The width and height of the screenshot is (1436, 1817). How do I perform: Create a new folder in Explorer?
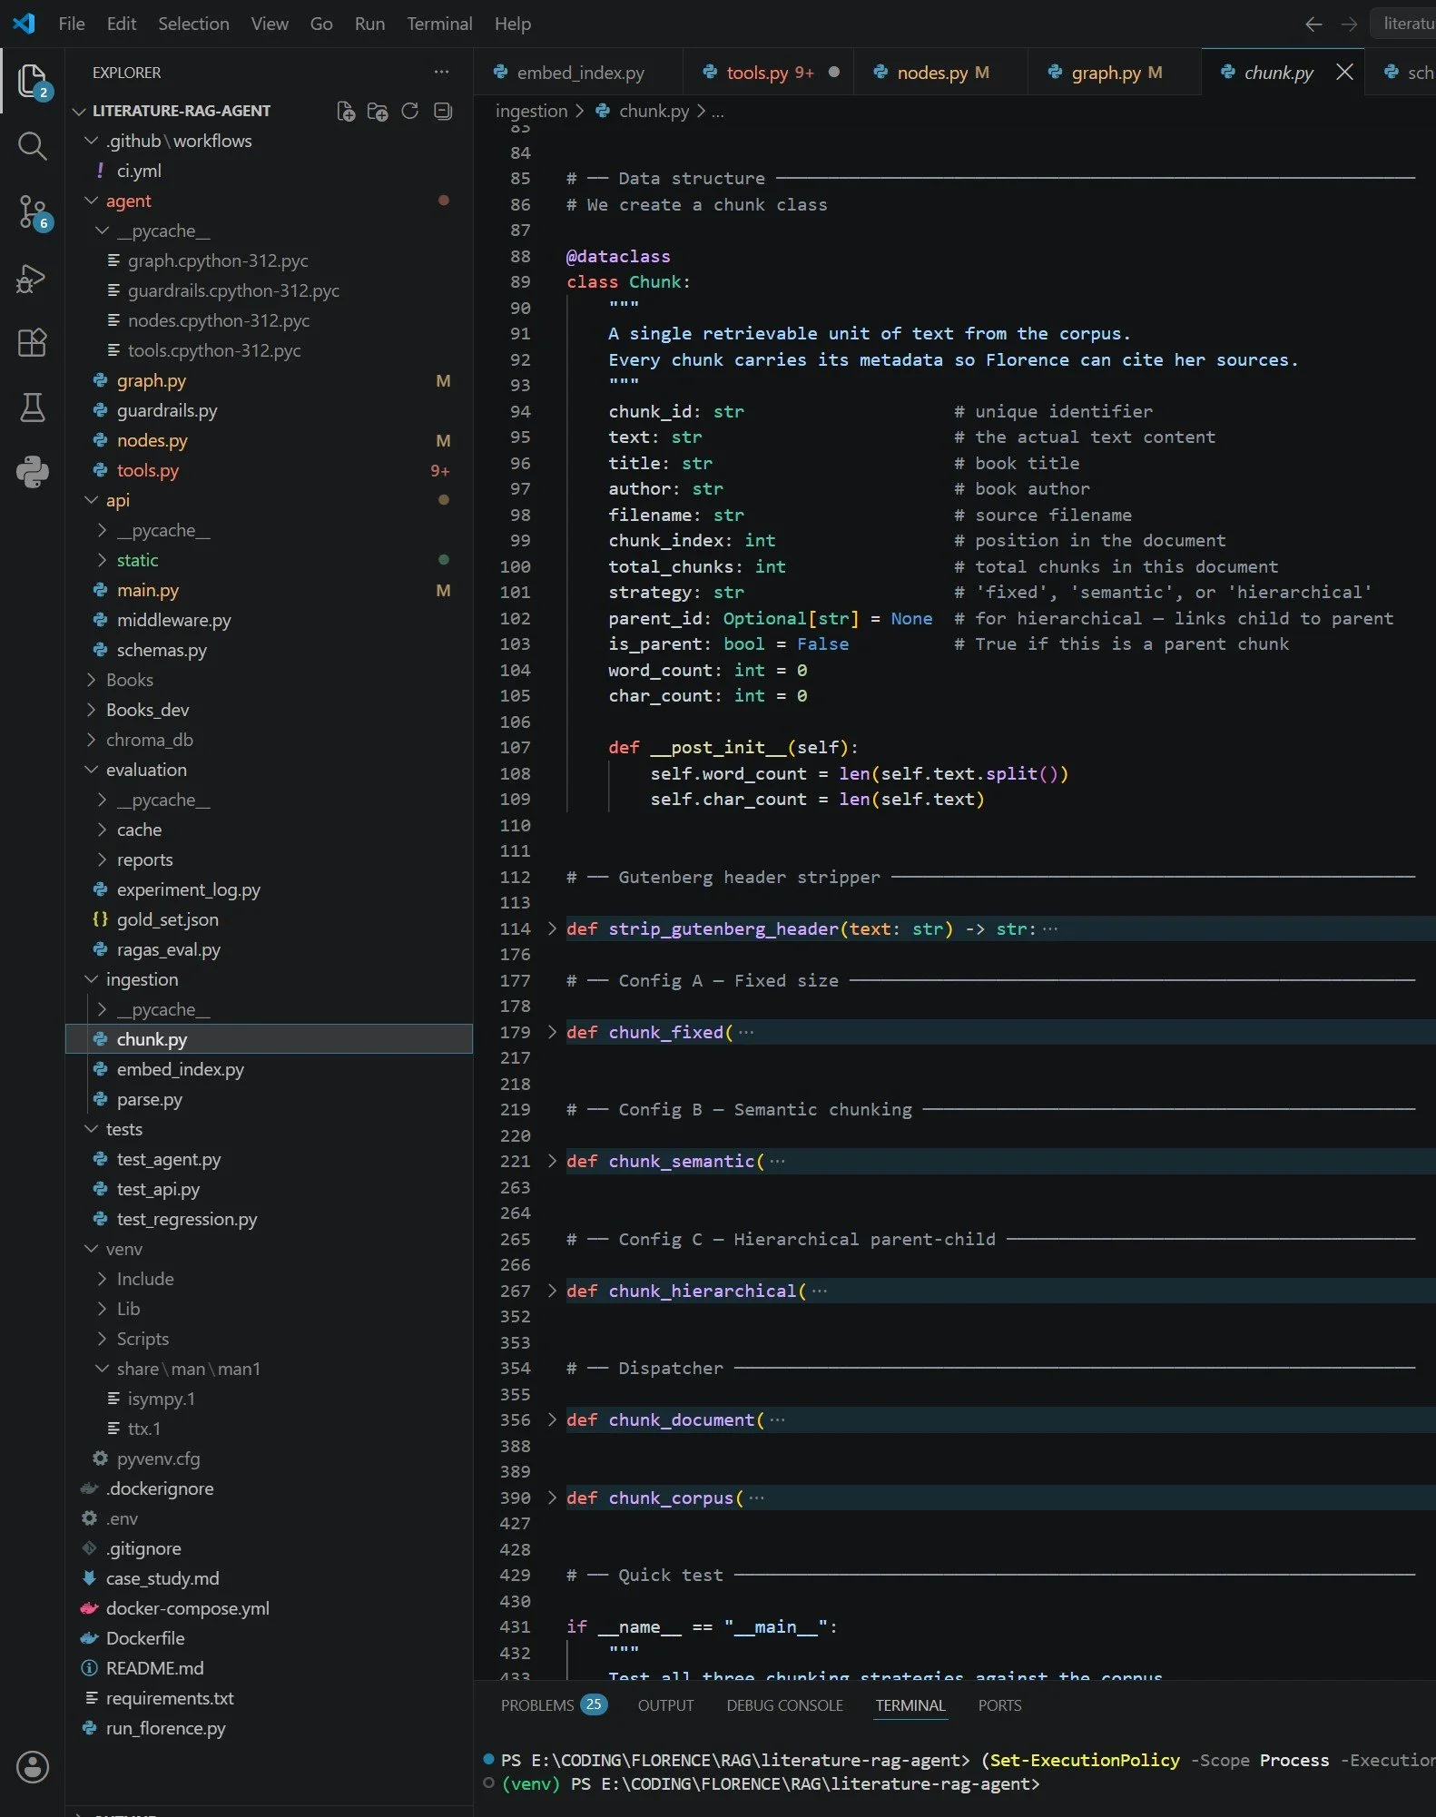tap(378, 111)
